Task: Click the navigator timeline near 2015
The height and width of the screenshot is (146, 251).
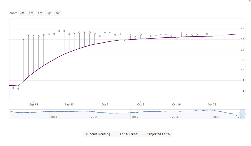Action: point(135,117)
